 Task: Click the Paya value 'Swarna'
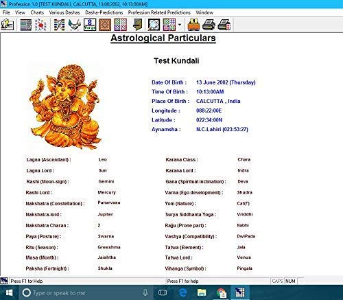tap(106, 236)
